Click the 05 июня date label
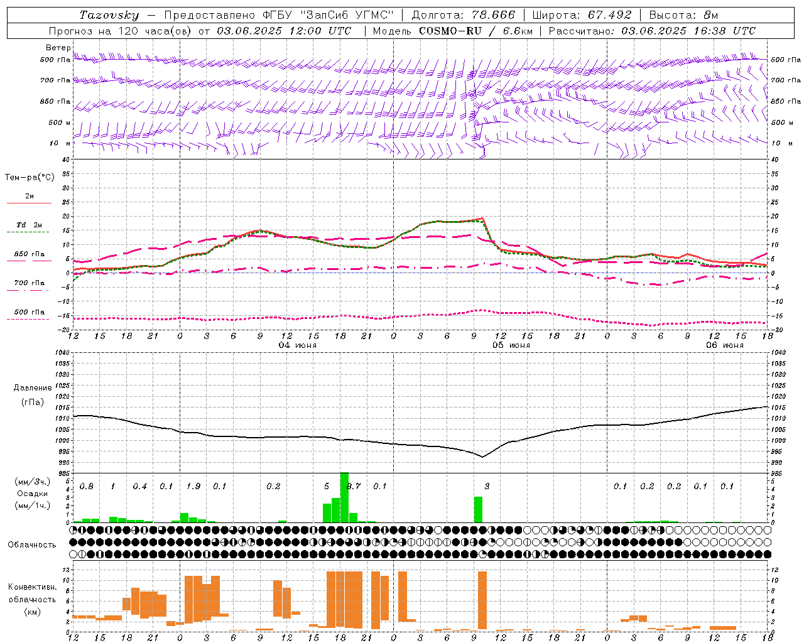This screenshot has height=643, width=804. point(511,345)
